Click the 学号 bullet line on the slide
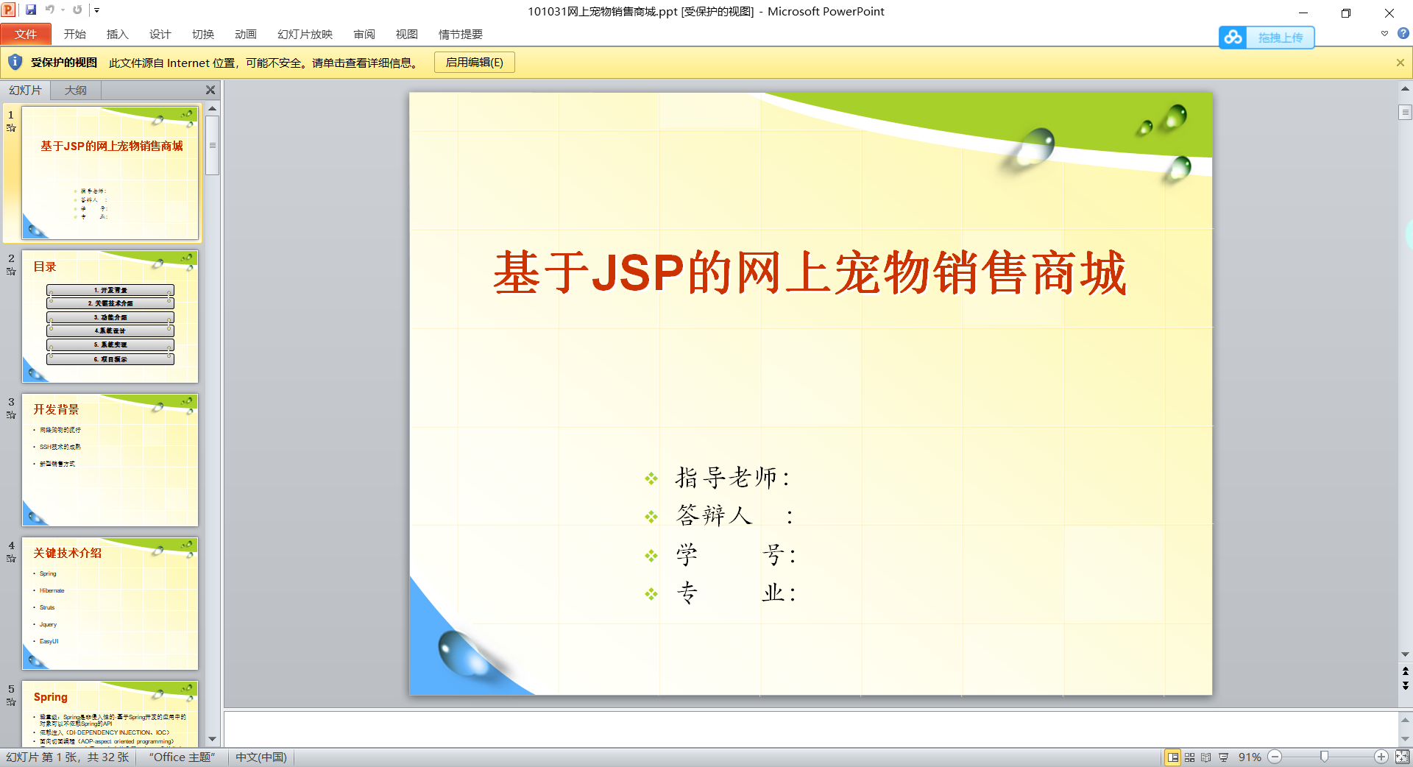Image resolution: width=1413 pixels, height=767 pixels. (x=736, y=555)
